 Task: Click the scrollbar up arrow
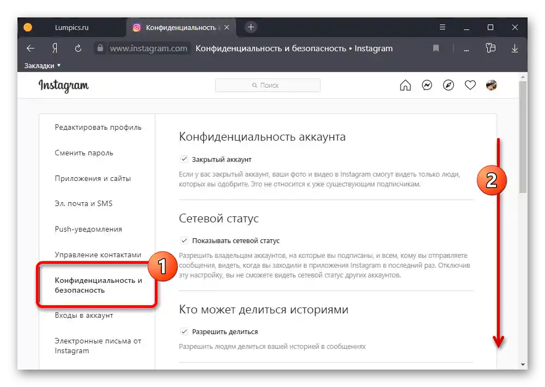coord(523,77)
